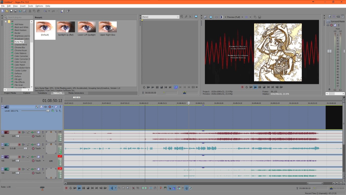Click the Cut scissors icon in main toolbar

click(30, 11)
